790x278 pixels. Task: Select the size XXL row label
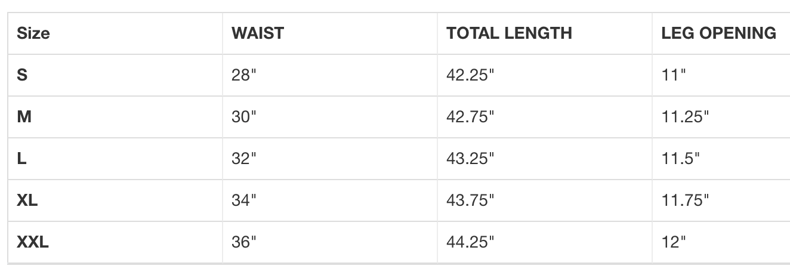33,242
